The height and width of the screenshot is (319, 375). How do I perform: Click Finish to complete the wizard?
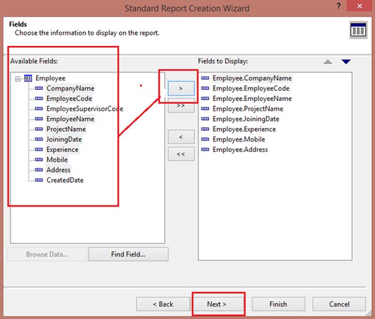point(278,304)
